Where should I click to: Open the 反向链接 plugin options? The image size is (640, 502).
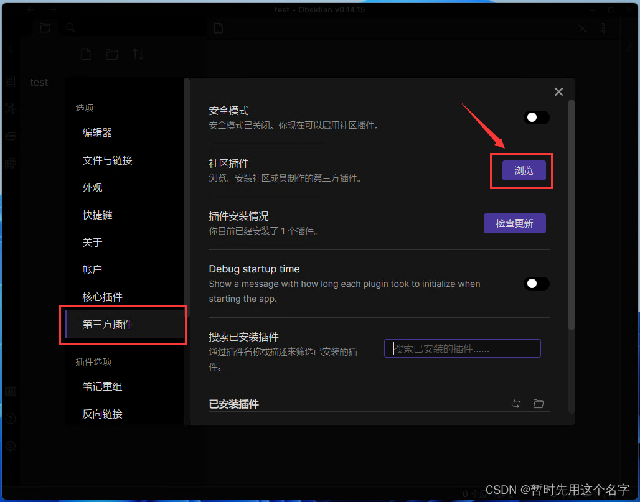(125, 414)
